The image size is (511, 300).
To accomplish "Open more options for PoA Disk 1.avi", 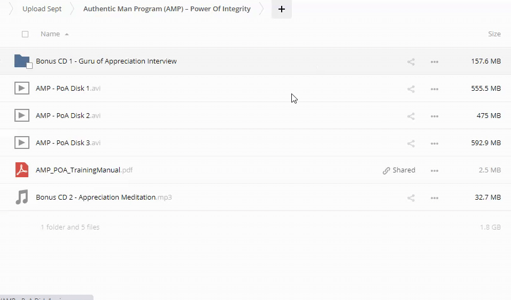I will tap(434, 89).
